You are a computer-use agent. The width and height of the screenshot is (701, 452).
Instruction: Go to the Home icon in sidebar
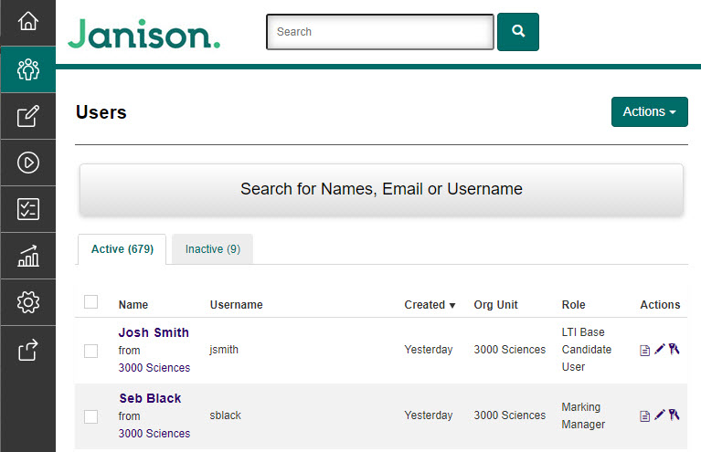pyautogui.click(x=27, y=21)
